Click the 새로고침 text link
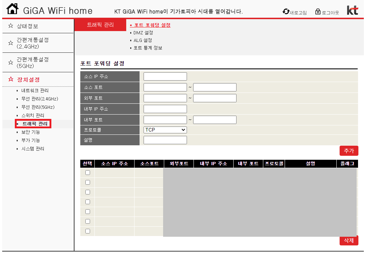The height and width of the screenshot is (253, 366). click(298, 13)
